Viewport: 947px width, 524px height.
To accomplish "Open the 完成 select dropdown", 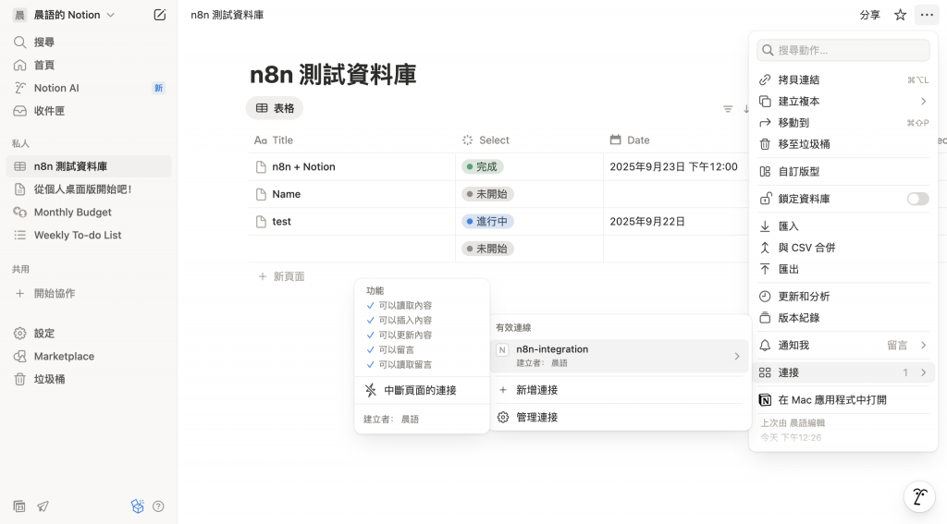I will pos(483,166).
